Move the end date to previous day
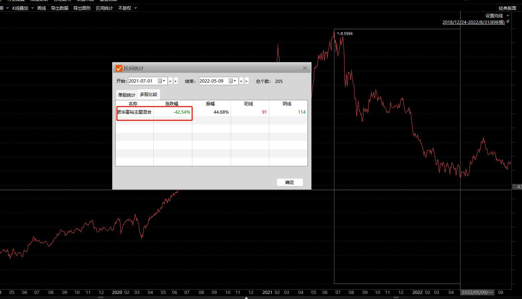 [241, 81]
